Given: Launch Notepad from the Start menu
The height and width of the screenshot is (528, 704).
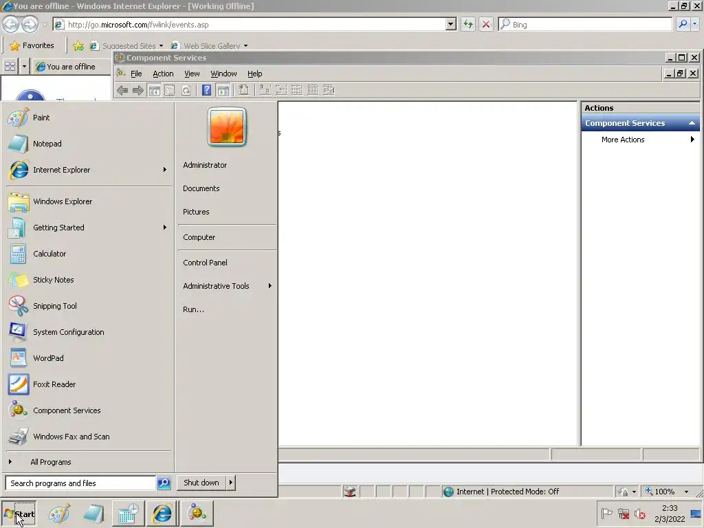Looking at the screenshot, I should click(89, 144).
